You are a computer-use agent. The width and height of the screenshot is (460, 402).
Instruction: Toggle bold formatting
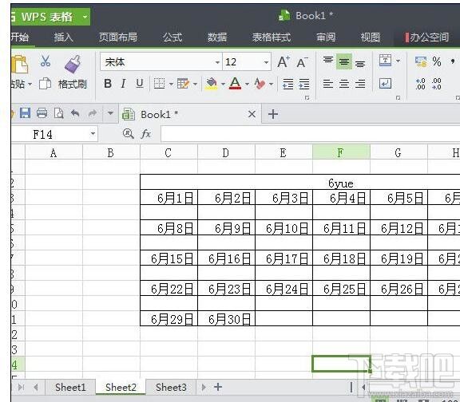coord(108,84)
